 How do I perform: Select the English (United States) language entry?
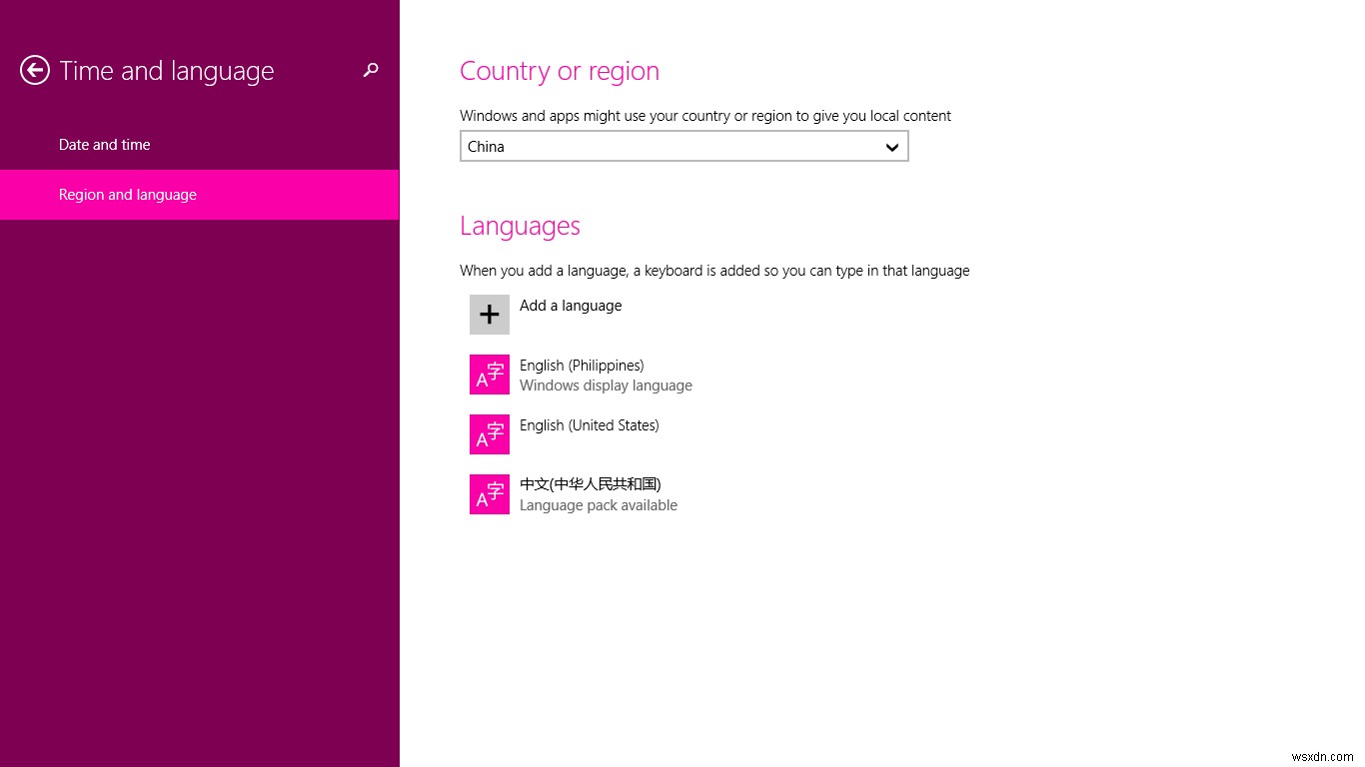pos(589,424)
